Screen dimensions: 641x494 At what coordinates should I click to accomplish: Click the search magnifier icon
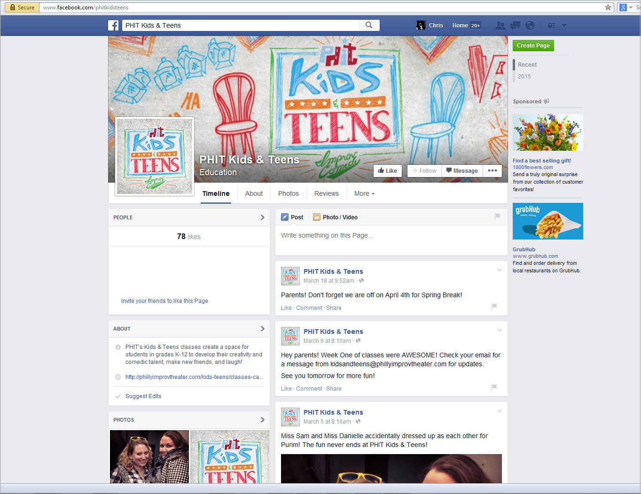[369, 25]
